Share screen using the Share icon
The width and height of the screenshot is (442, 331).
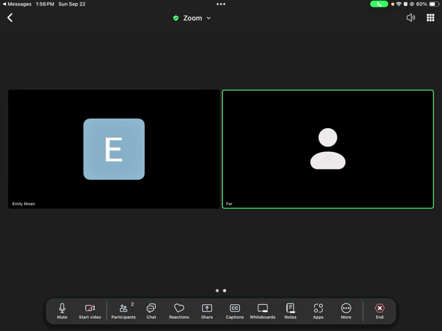click(207, 311)
